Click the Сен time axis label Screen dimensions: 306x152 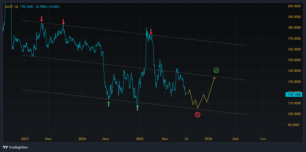click(x=263, y=139)
